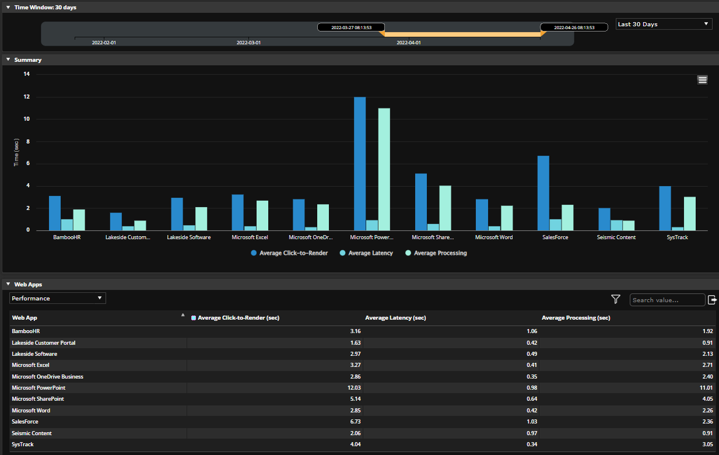Sort by Average Click-to-Render (sec) column

point(239,318)
